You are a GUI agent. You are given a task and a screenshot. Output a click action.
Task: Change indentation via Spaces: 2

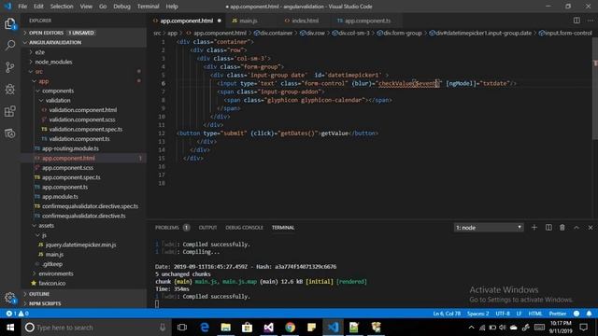(477, 314)
